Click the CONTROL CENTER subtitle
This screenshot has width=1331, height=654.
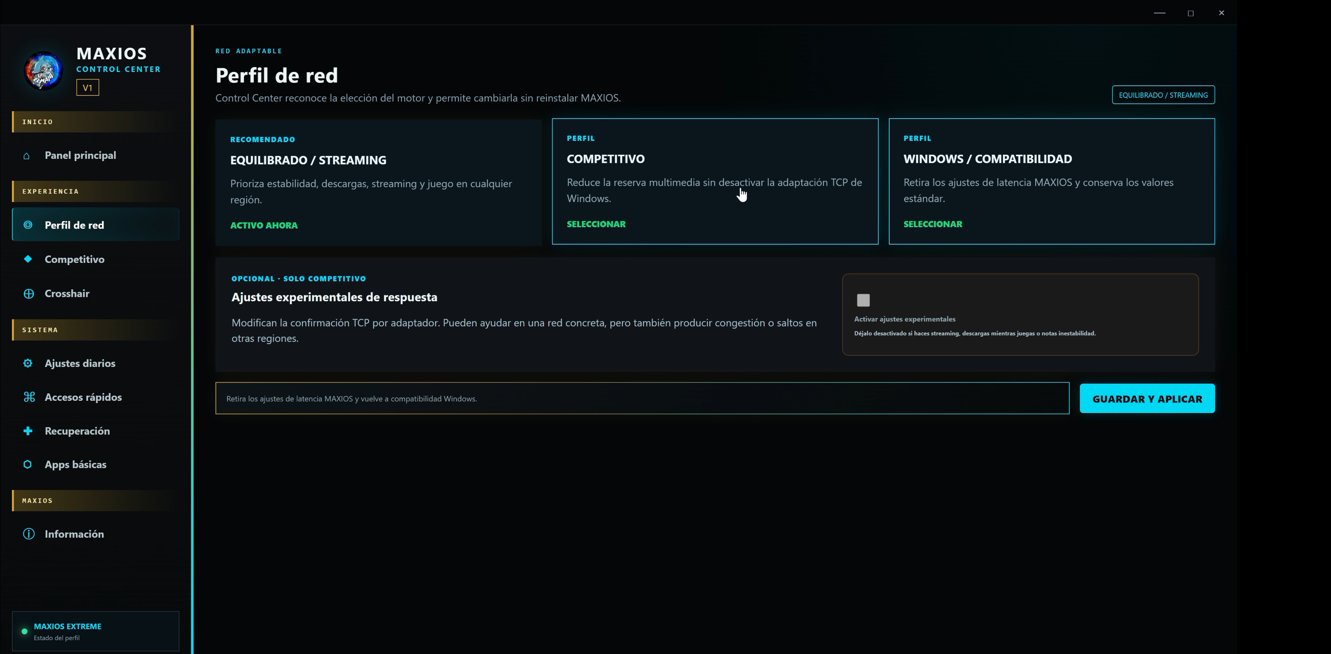[x=118, y=69]
